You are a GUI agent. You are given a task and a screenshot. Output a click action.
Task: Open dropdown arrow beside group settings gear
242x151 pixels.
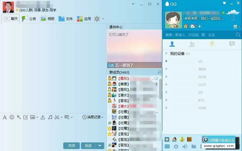coord(103,19)
